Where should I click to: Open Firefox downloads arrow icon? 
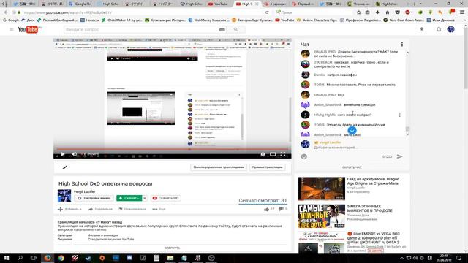click(377, 12)
